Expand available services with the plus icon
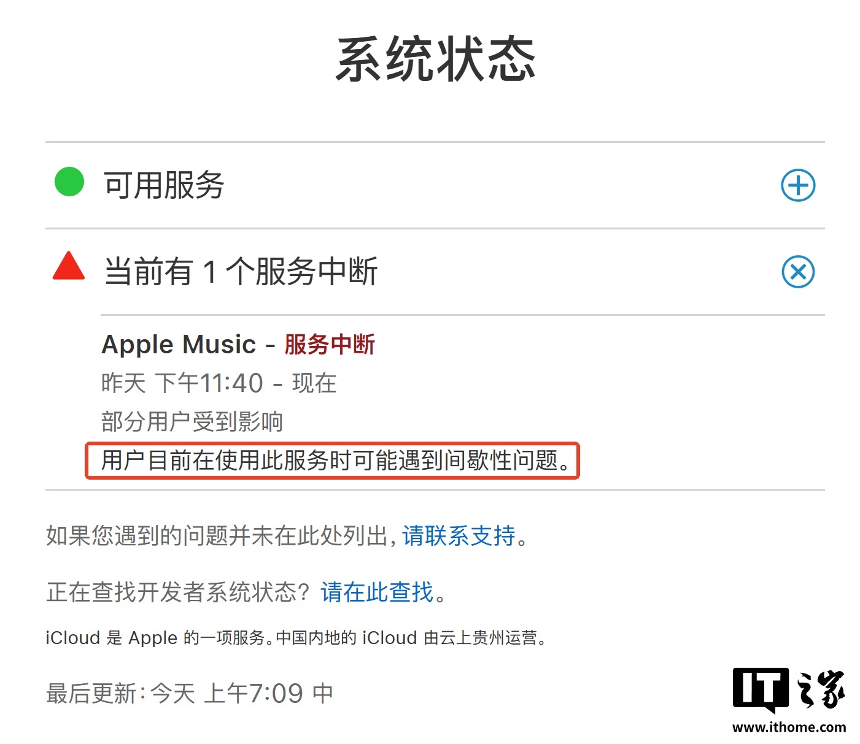This screenshot has height=744, width=860. [798, 185]
